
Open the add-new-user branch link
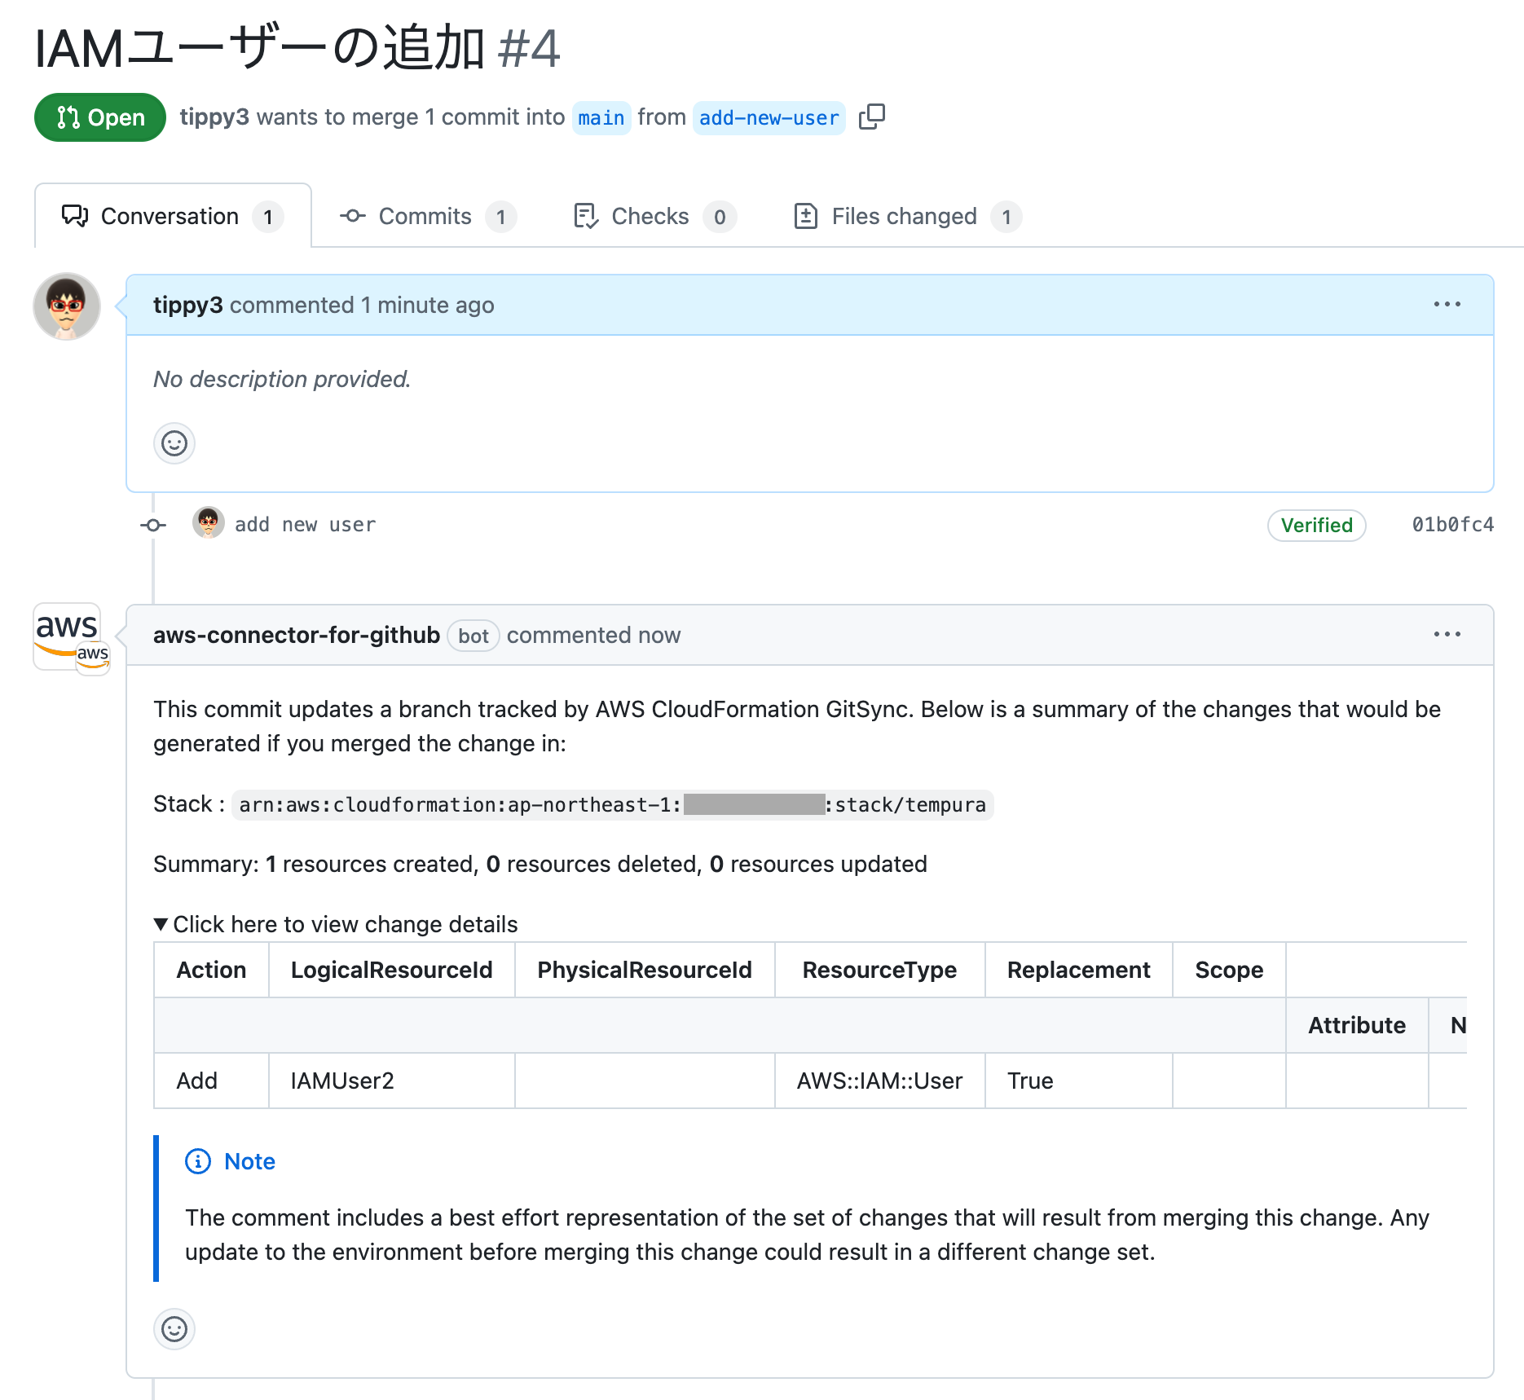coord(769,118)
